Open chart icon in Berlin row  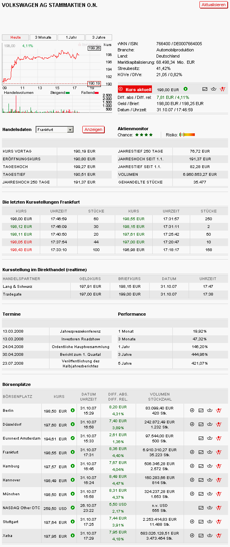pyautogui.click(x=201, y=411)
